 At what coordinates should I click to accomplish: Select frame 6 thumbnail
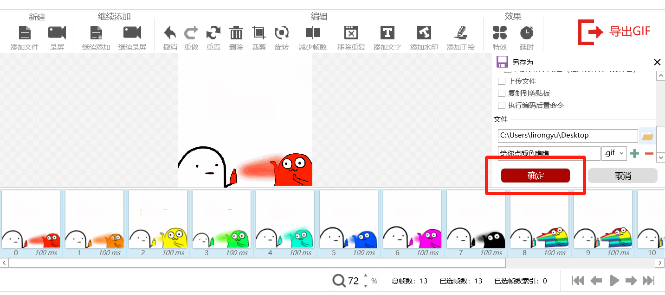pos(412,222)
